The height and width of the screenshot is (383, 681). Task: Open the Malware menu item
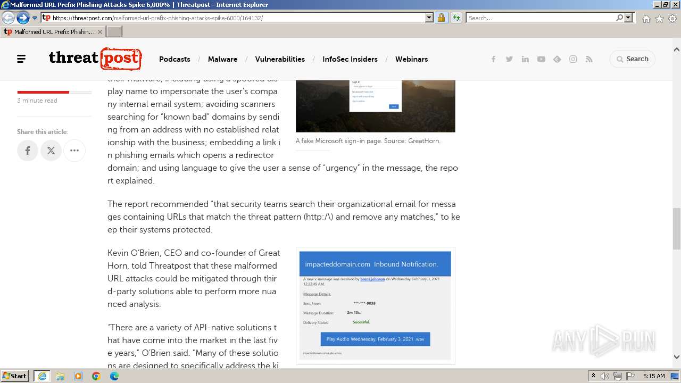click(x=222, y=59)
